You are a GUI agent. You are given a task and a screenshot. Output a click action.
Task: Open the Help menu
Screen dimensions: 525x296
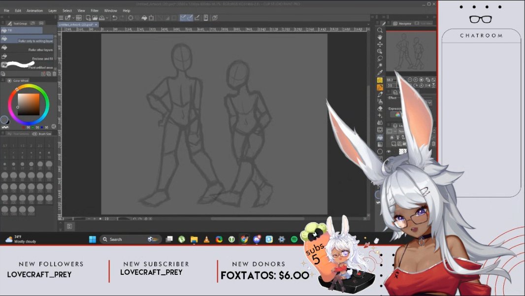[126, 11]
